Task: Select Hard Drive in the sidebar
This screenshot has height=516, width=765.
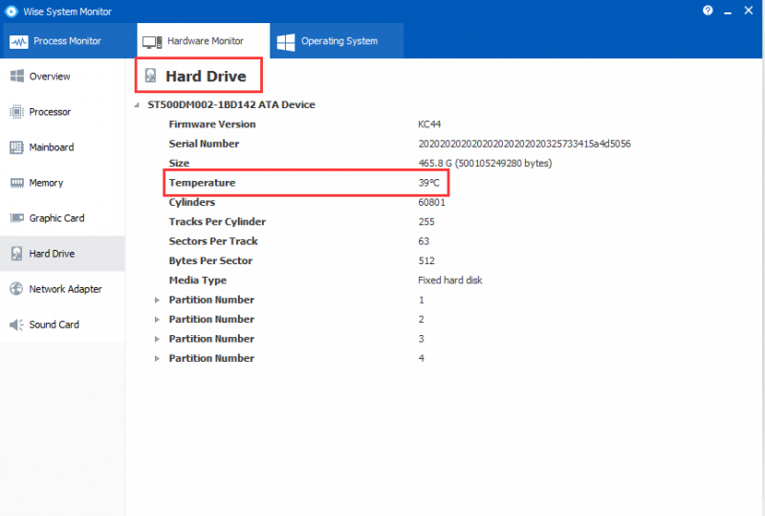Action: [x=62, y=254]
